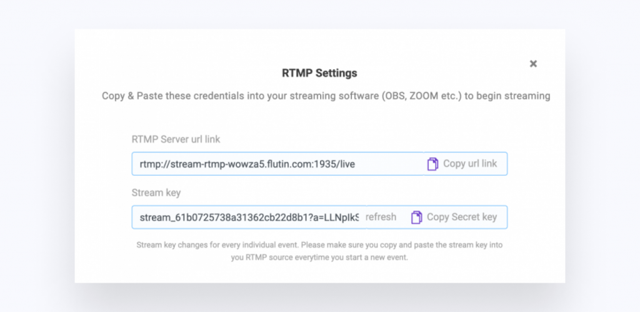Focus the Stream key input field
Screen dimensions: 640x312
click(249, 217)
